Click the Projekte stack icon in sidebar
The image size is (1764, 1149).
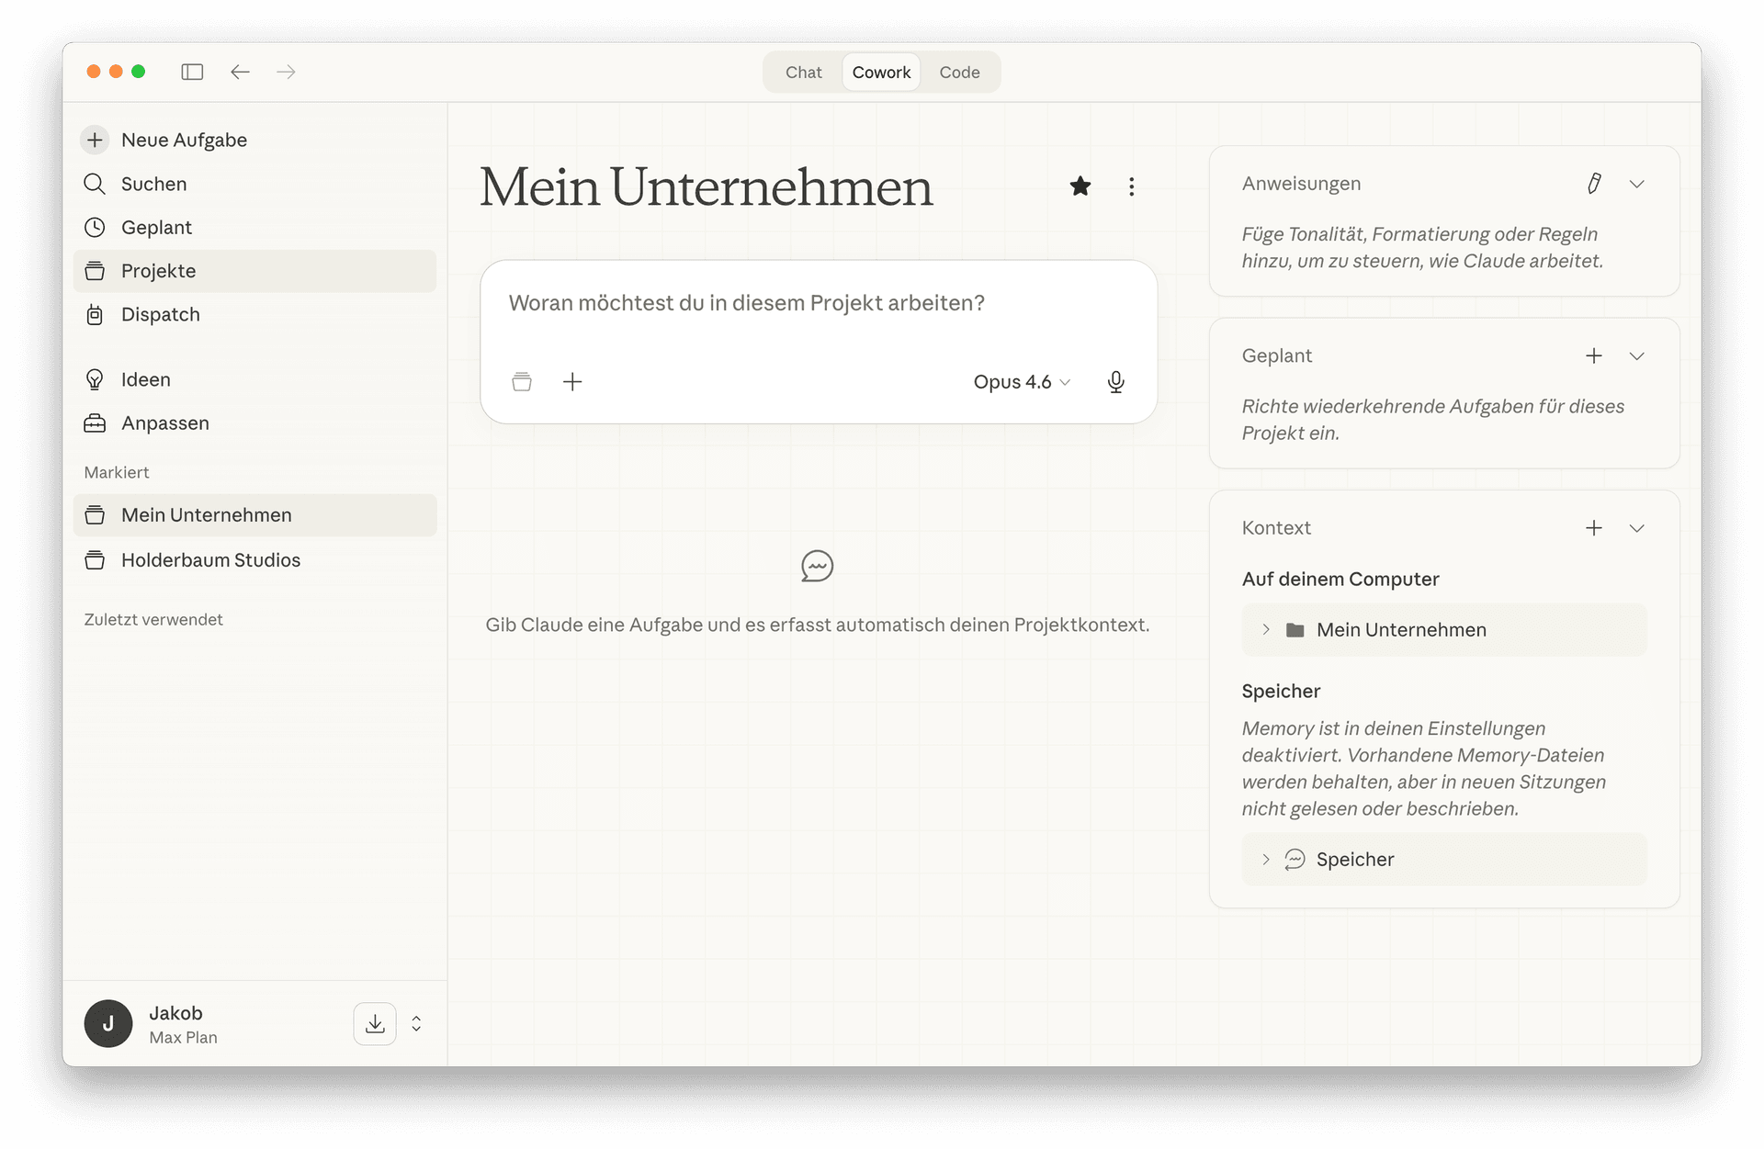pos(95,271)
